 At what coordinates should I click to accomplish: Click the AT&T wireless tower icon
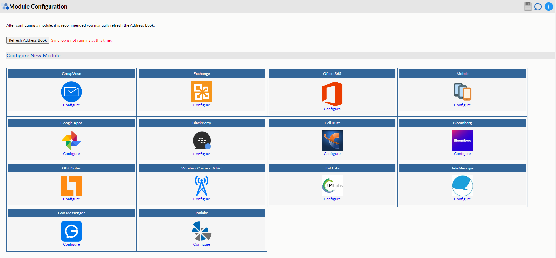point(202,186)
